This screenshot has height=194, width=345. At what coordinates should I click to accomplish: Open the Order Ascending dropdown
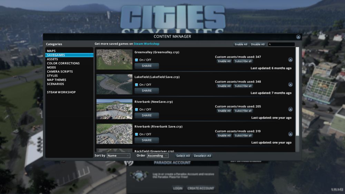[x=157, y=156]
